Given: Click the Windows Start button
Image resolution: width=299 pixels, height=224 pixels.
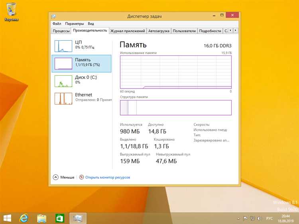Looking at the screenshot, I should 7,218.
